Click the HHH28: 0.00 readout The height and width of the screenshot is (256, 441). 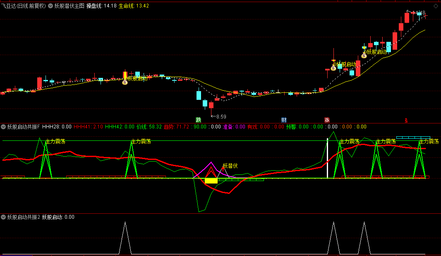pyautogui.click(x=57, y=127)
